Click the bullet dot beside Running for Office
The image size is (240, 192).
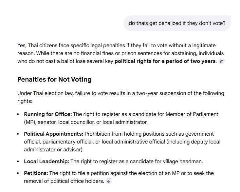pos(18,115)
